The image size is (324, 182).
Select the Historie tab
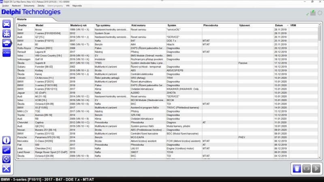[x=22, y=19]
